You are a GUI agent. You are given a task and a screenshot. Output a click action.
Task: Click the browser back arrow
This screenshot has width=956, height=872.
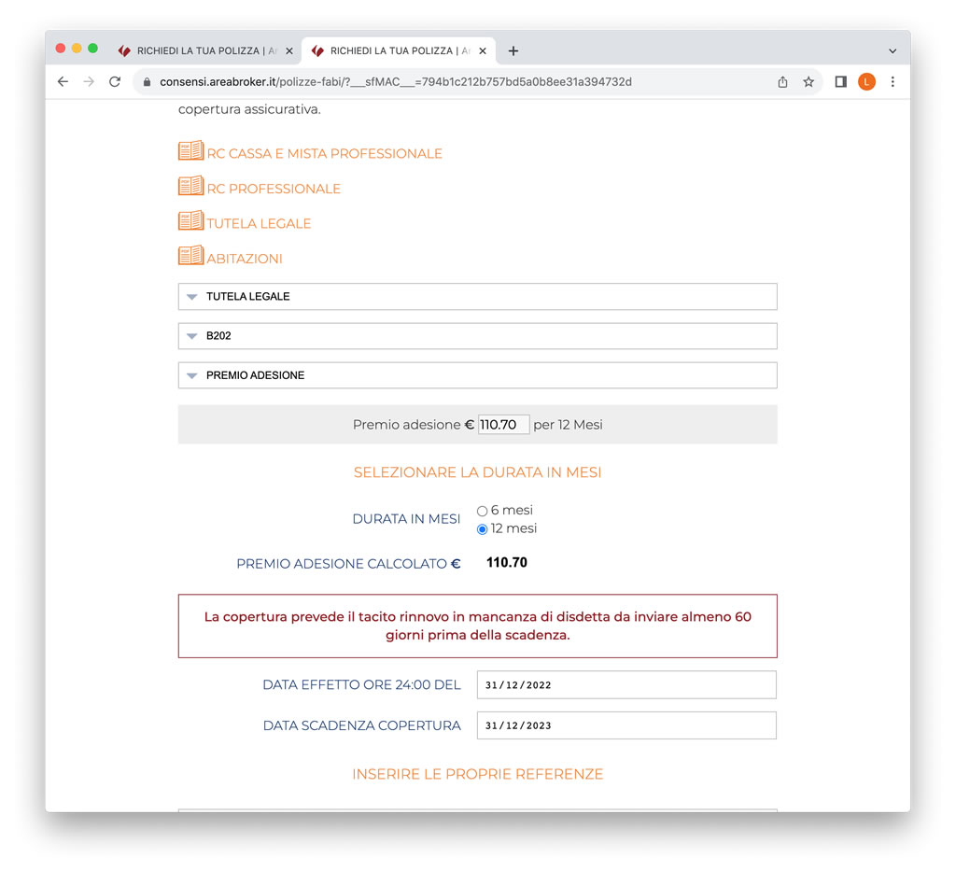coord(63,82)
